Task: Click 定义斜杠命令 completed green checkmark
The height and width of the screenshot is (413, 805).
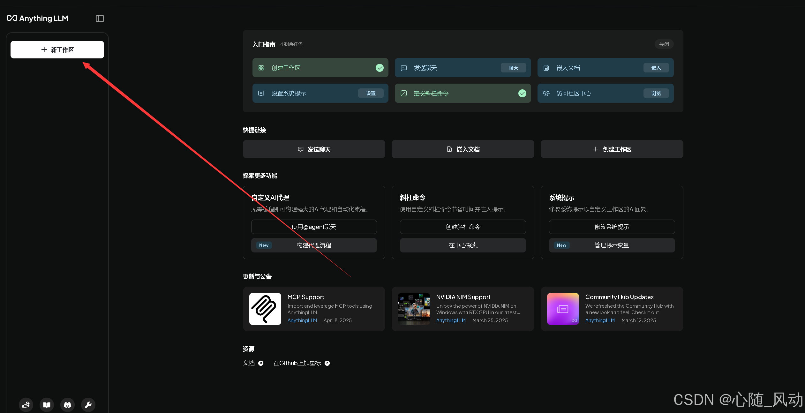Action: 522,93
